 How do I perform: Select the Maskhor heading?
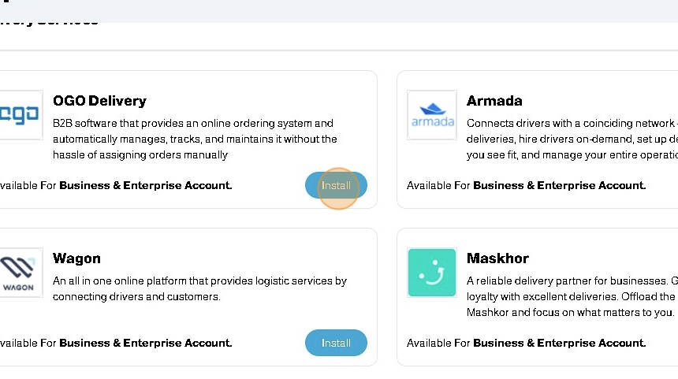coord(497,258)
